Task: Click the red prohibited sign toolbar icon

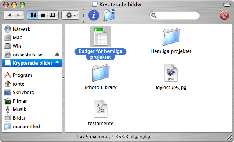Action: coord(224,15)
